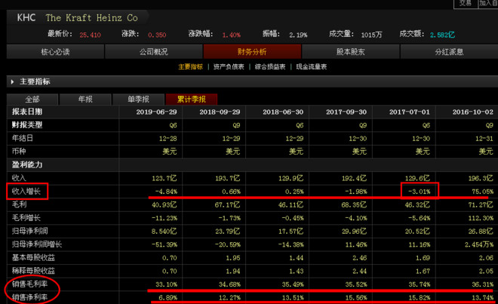Click the 基本每股收益 row label
The image size is (498, 304).
pos(33,258)
